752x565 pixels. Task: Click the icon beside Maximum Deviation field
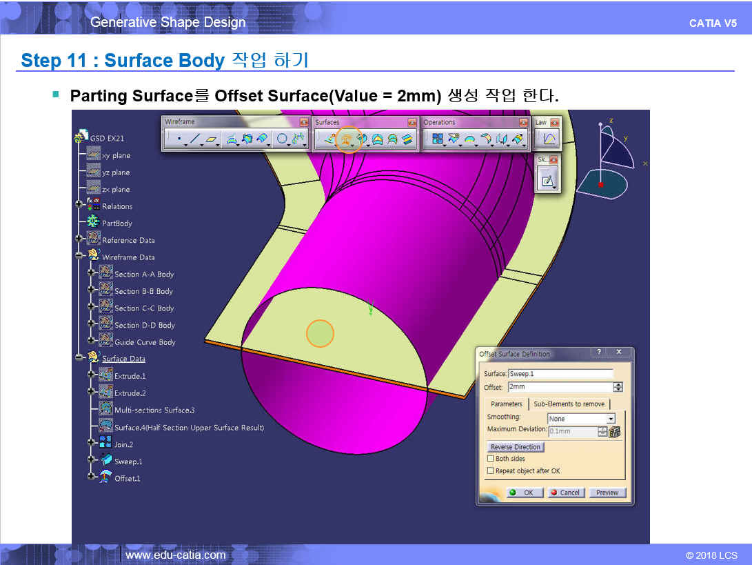615,432
